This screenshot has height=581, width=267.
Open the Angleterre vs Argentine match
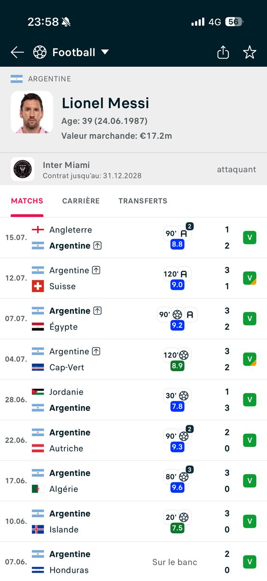[133, 238]
